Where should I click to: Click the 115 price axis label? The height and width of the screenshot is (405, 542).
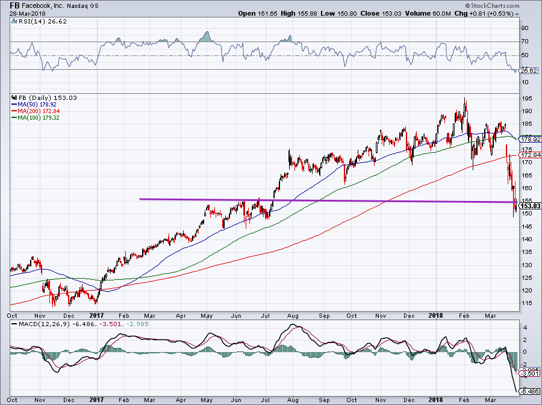[x=527, y=303]
